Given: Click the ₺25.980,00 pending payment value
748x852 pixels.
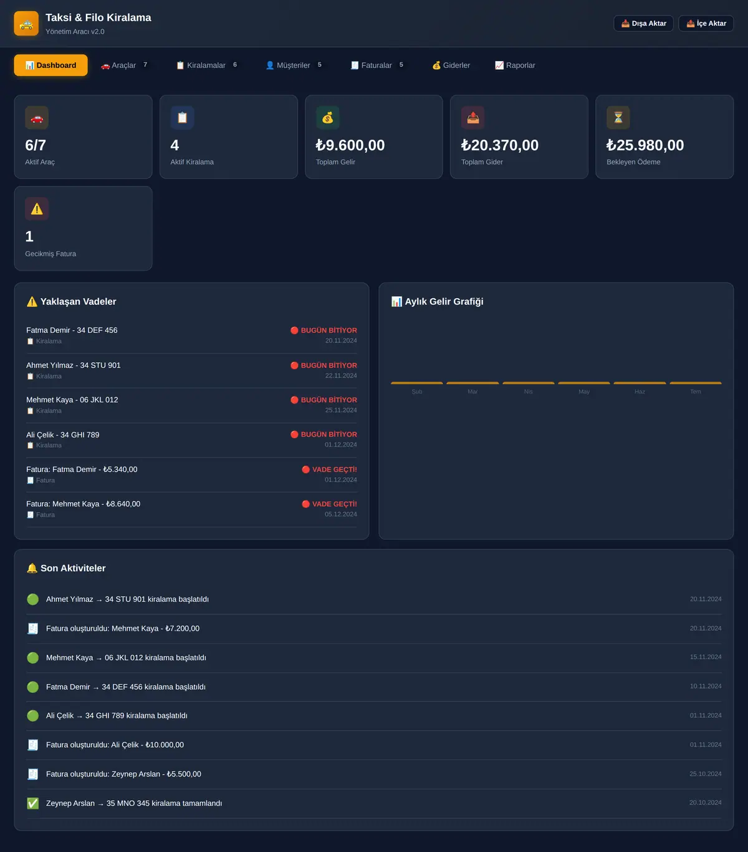Looking at the screenshot, I should 645,145.
